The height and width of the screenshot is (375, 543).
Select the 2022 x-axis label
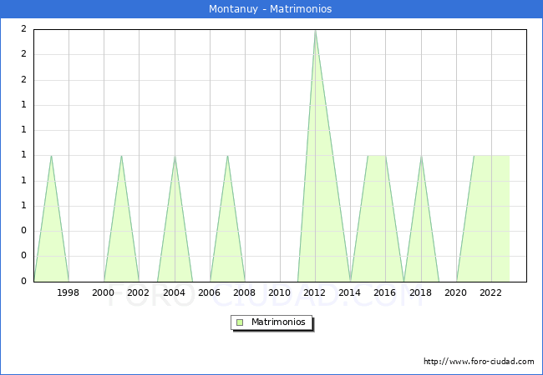click(491, 292)
